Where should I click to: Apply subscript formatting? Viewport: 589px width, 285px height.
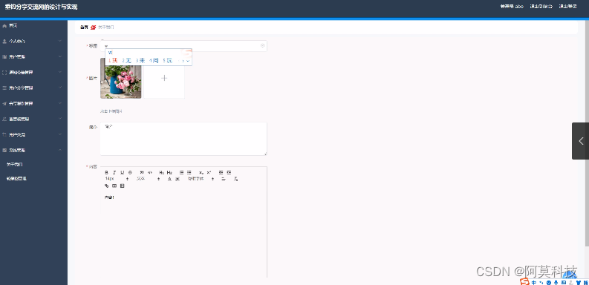point(201,172)
